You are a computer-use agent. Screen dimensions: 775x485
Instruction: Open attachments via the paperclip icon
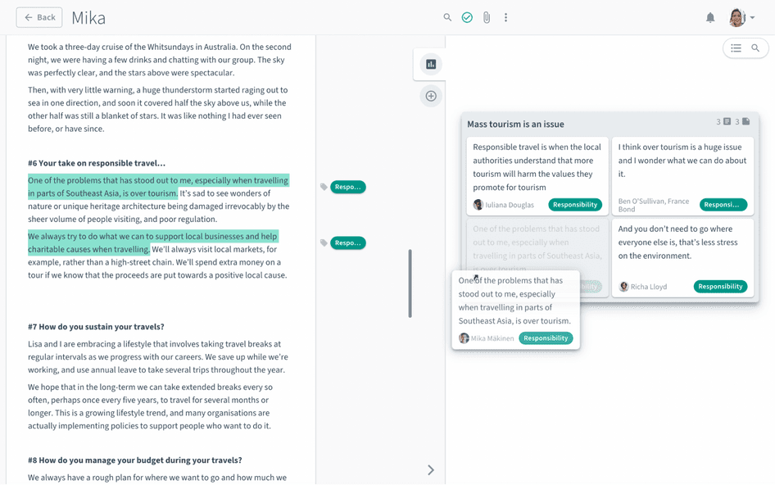(486, 16)
